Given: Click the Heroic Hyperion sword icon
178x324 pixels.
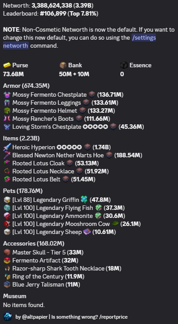Looking at the screenshot, I should (7, 147).
